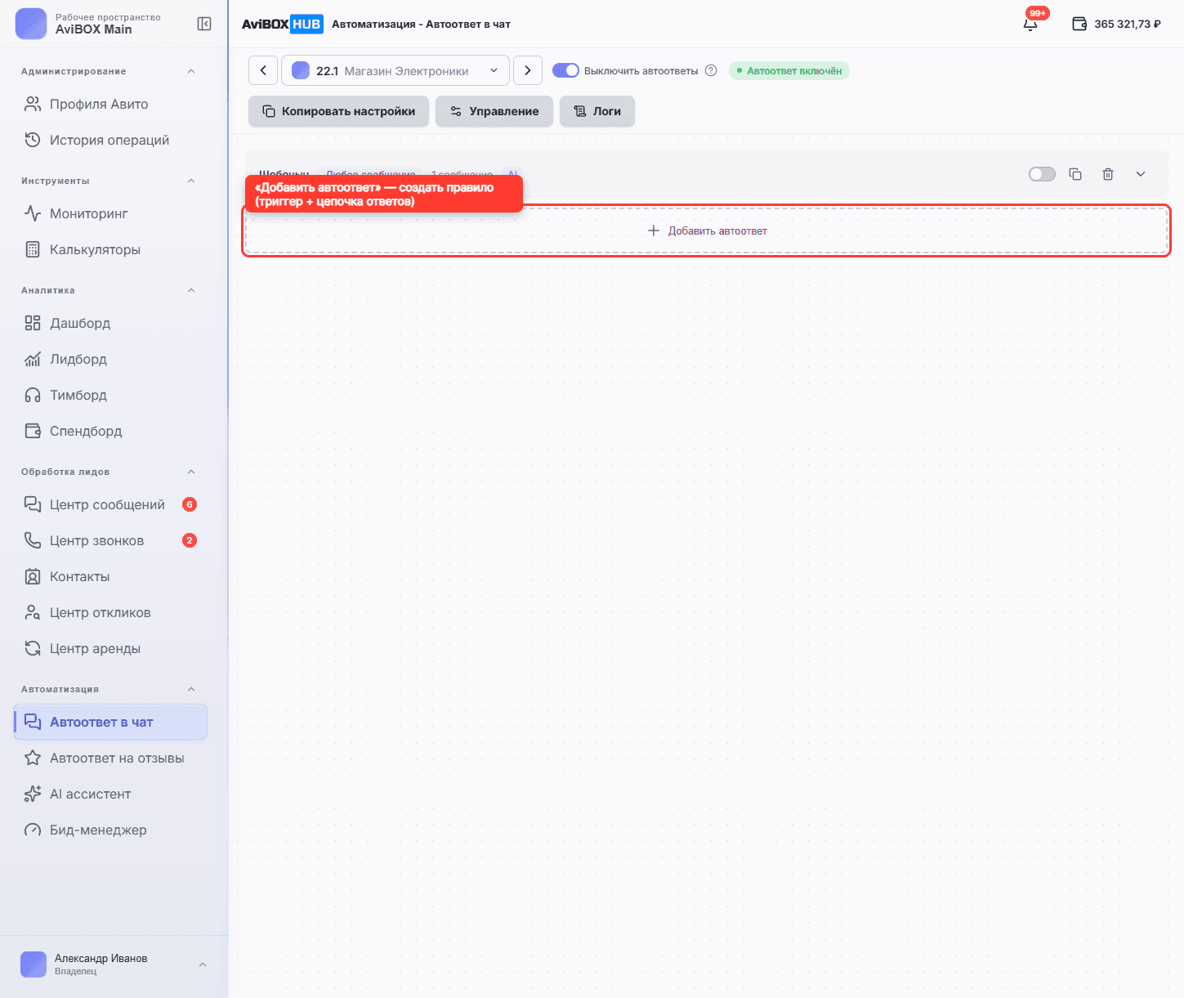Open the Логи button
This screenshot has height=998, width=1184.
[597, 111]
